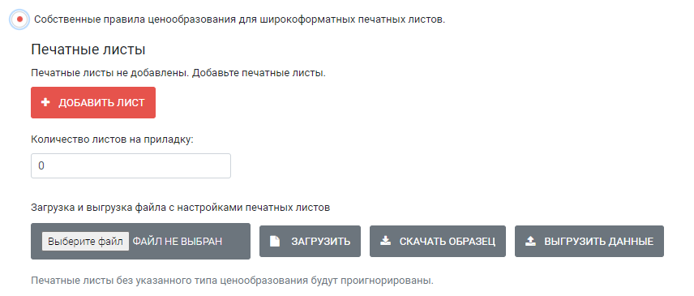Image resolution: width=694 pixels, height=296 pixels.
Task: Click the 0 value in sheets field
Action: click(x=41, y=166)
